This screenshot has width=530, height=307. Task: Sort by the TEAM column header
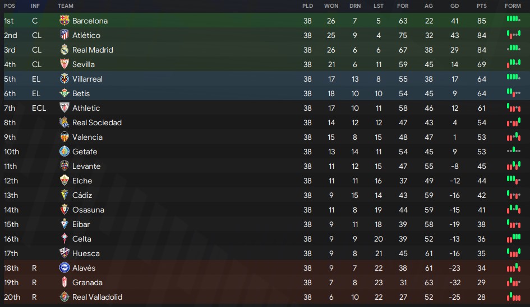click(66, 6)
